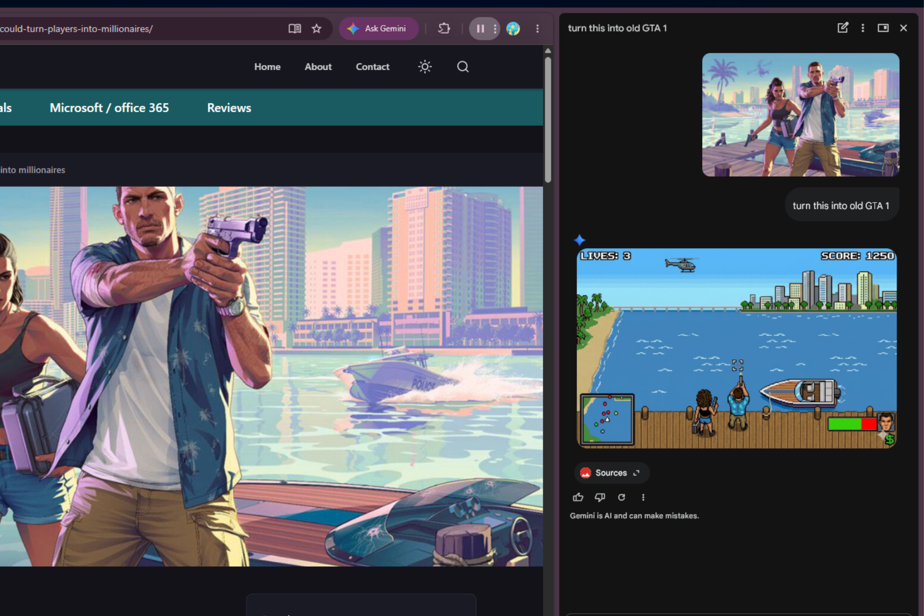Open the Chrome three-dot menu
The height and width of the screenshot is (616, 924).
pyautogui.click(x=538, y=28)
